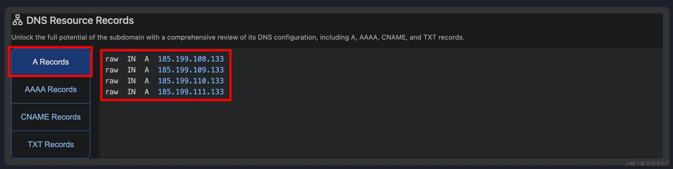Click 'raw' in the 185.199.111.133 row
This screenshot has height=169, width=673.
tap(112, 92)
